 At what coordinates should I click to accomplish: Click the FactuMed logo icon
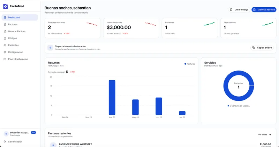pos(6,6)
